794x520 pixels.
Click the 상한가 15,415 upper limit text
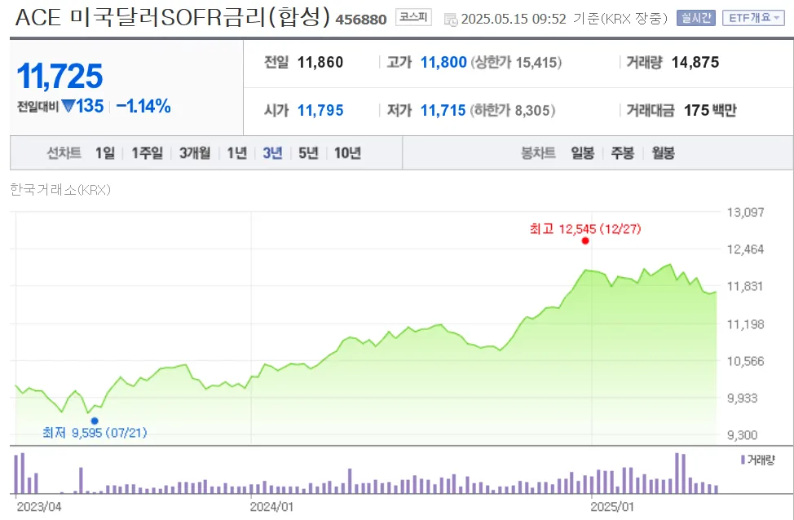(516, 63)
